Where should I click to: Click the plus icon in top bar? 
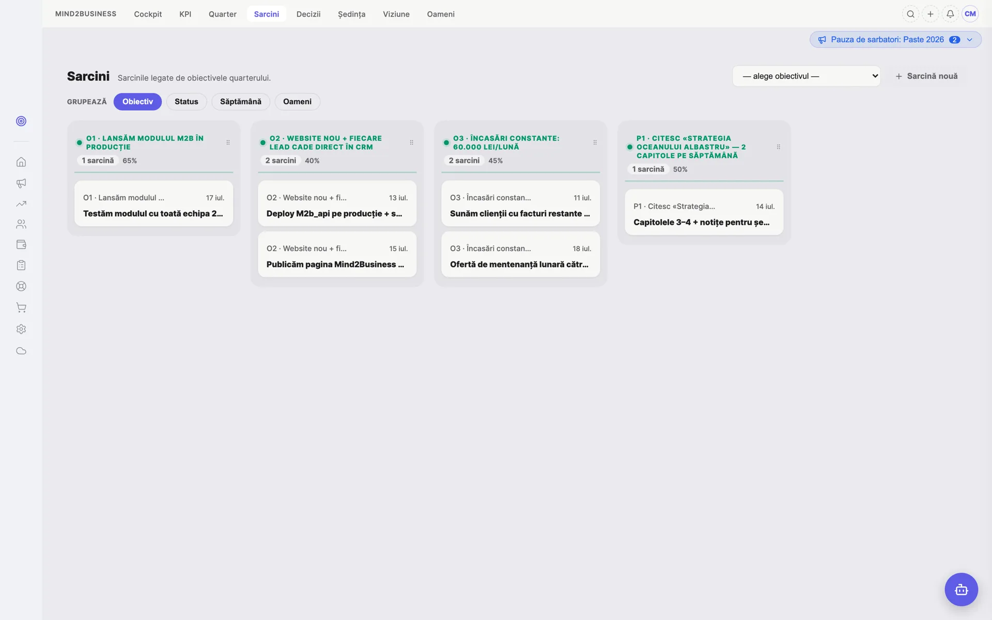click(x=931, y=14)
